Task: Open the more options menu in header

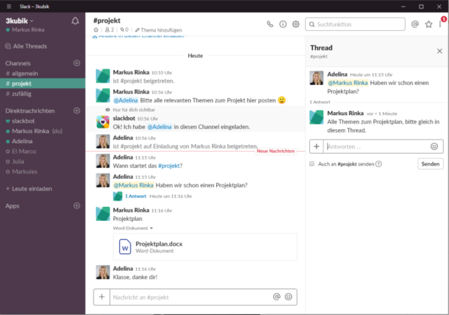Action: pyautogui.click(x=440, y=24)
